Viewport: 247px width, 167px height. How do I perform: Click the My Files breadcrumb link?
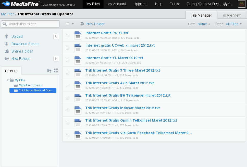pyautogui.click(x=8, y=14)
